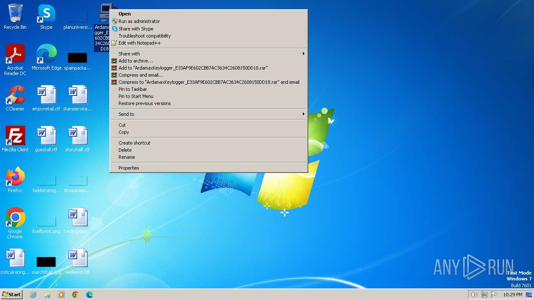Select FileZilla Client shortcut
Viewport: 534px width, 300px height.
(15, 139)
